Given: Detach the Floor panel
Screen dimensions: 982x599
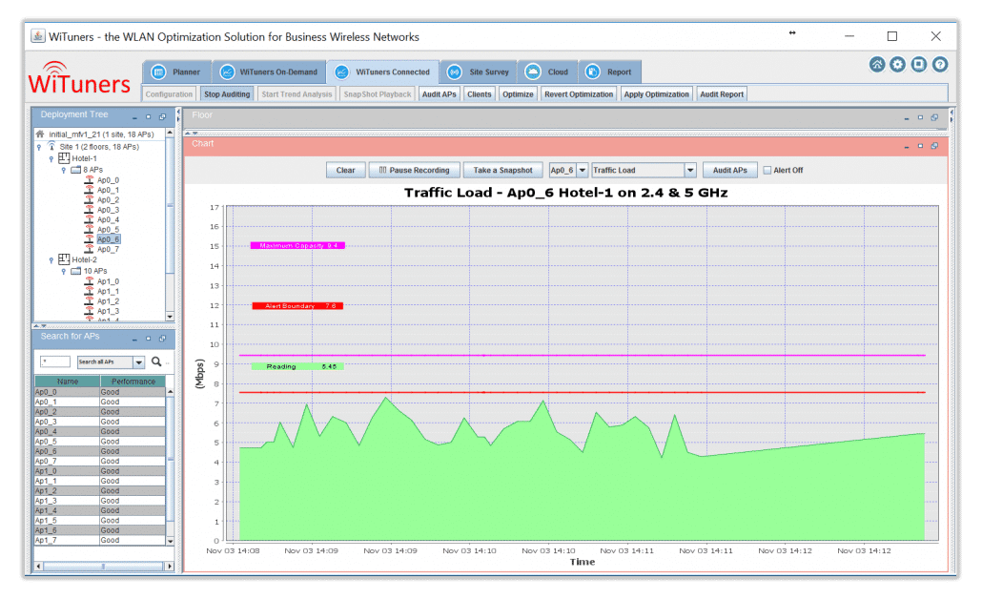Looking at the screenshot, I should point(934,117).
